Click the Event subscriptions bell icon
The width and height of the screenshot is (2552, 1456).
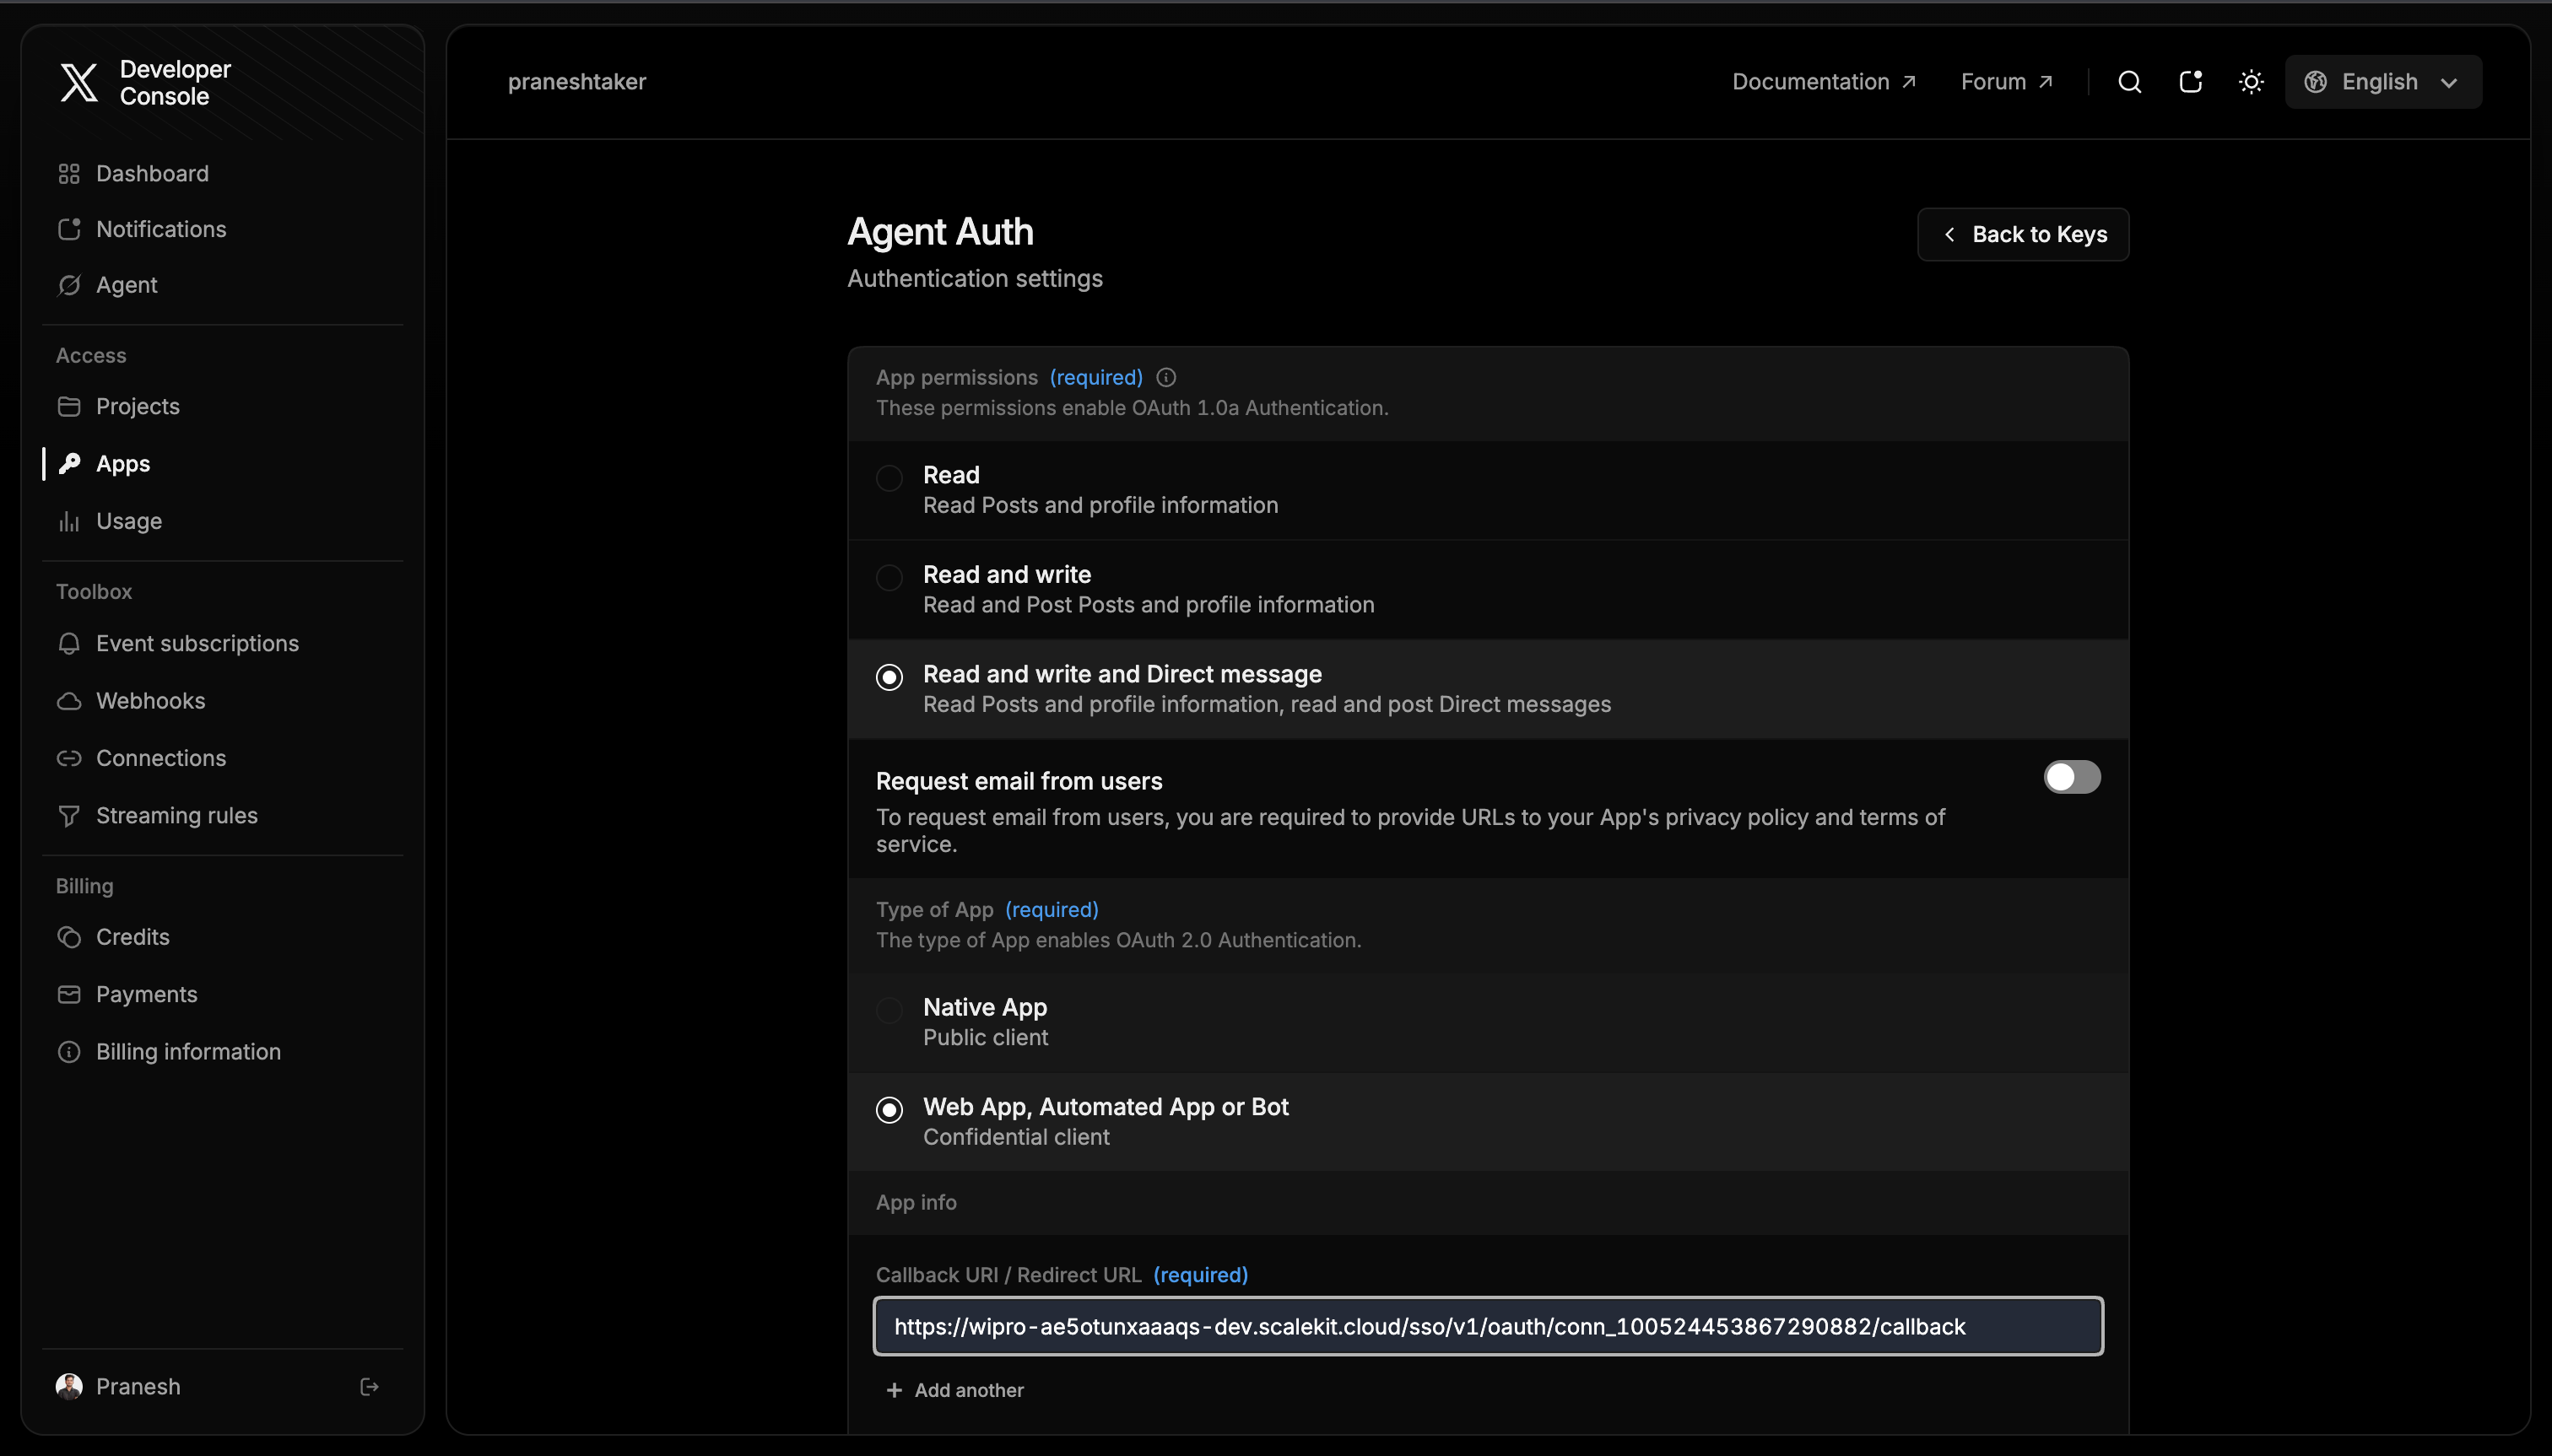tap(69, 643)
